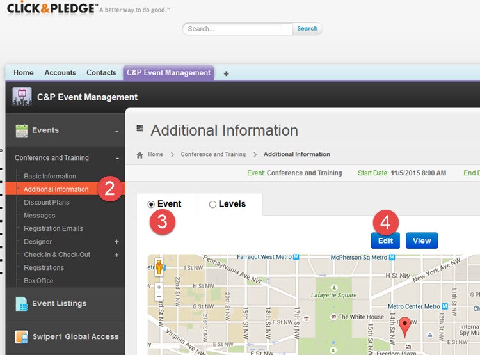Viewport: 480px width, 355px height.
Task: Click the Event Listings menu label
Action: [x=60, y=304]
